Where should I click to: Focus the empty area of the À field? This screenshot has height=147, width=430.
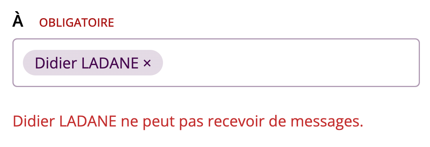[291, 63]
